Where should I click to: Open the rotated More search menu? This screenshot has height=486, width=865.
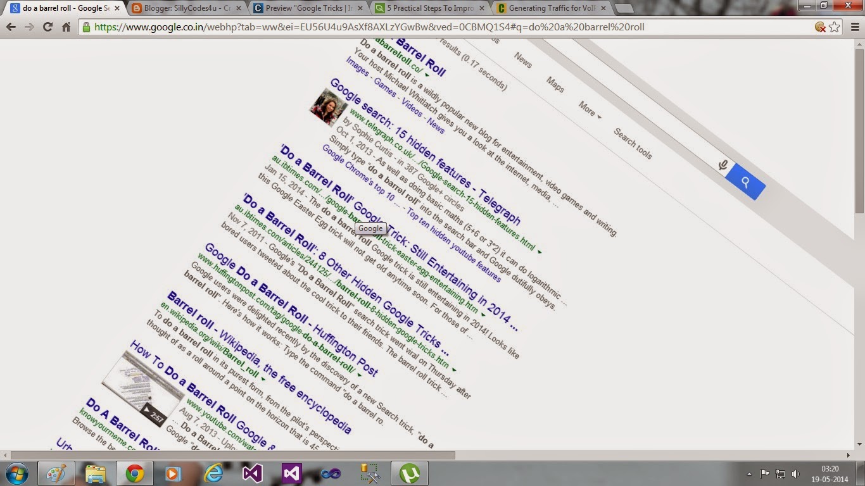(x=590, y=110)
